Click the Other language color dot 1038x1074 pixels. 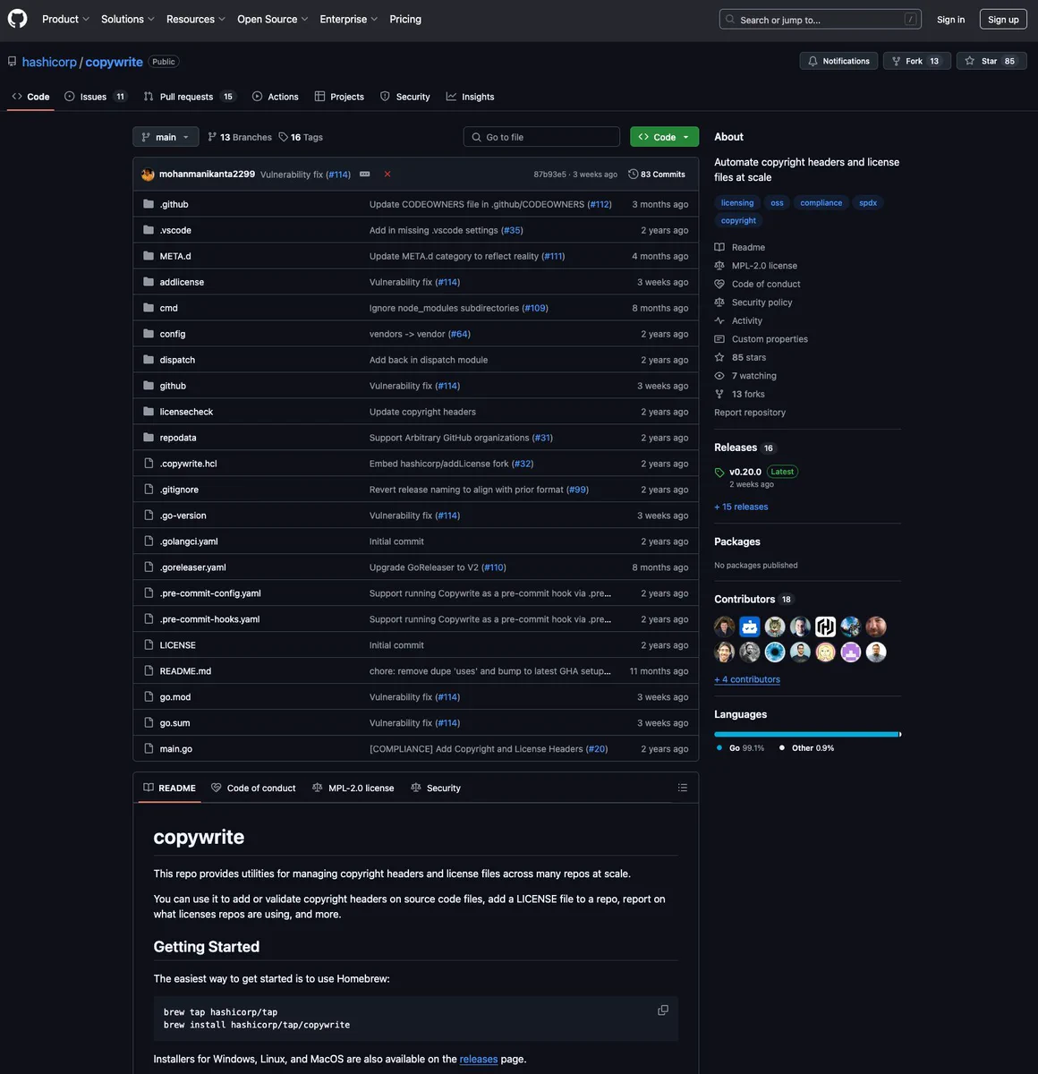point(782,747)
